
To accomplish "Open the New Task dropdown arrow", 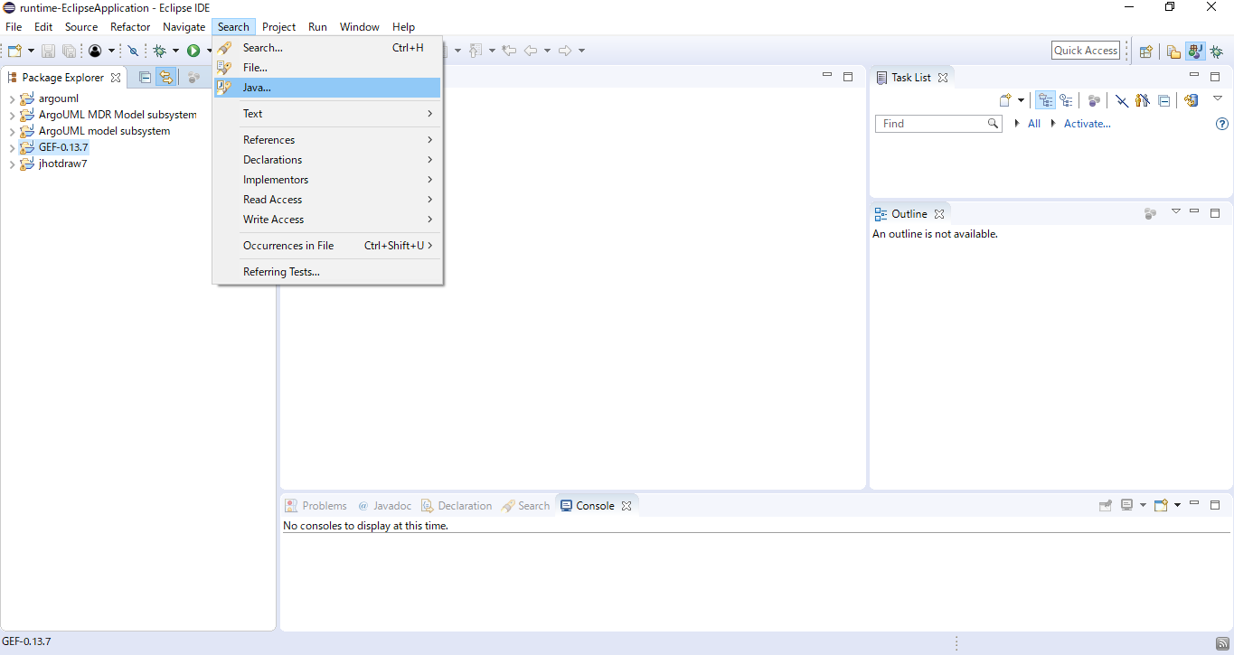I will (x=1022, y=100).
